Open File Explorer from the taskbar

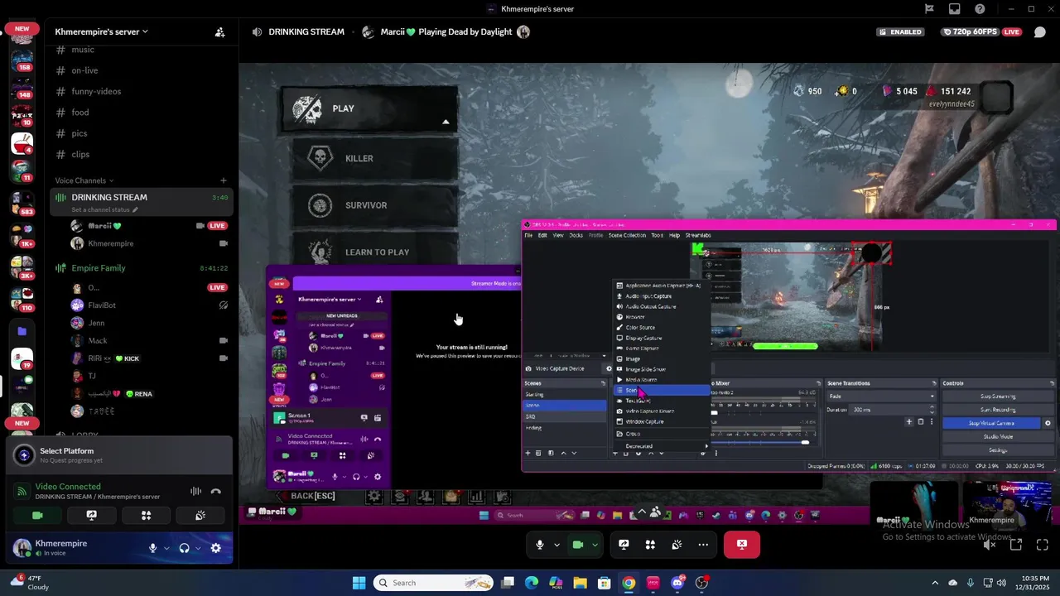pyautogui.click(x=580, y=583)
